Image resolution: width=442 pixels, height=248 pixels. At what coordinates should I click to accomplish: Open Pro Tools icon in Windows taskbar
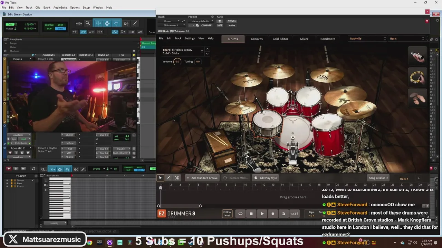(x=110, y=242)
